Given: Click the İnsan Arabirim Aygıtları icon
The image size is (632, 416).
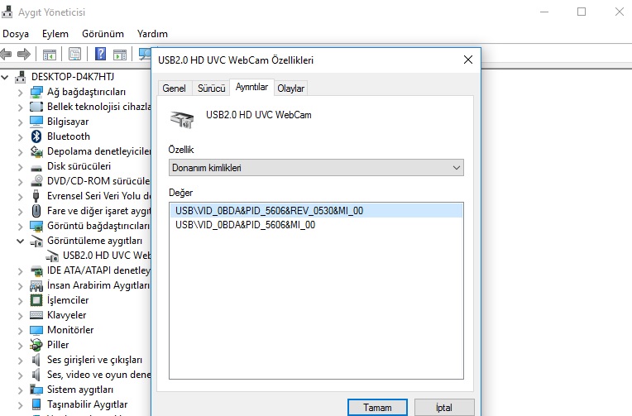Looking at the screenshot, I should (x=36, y=285).
